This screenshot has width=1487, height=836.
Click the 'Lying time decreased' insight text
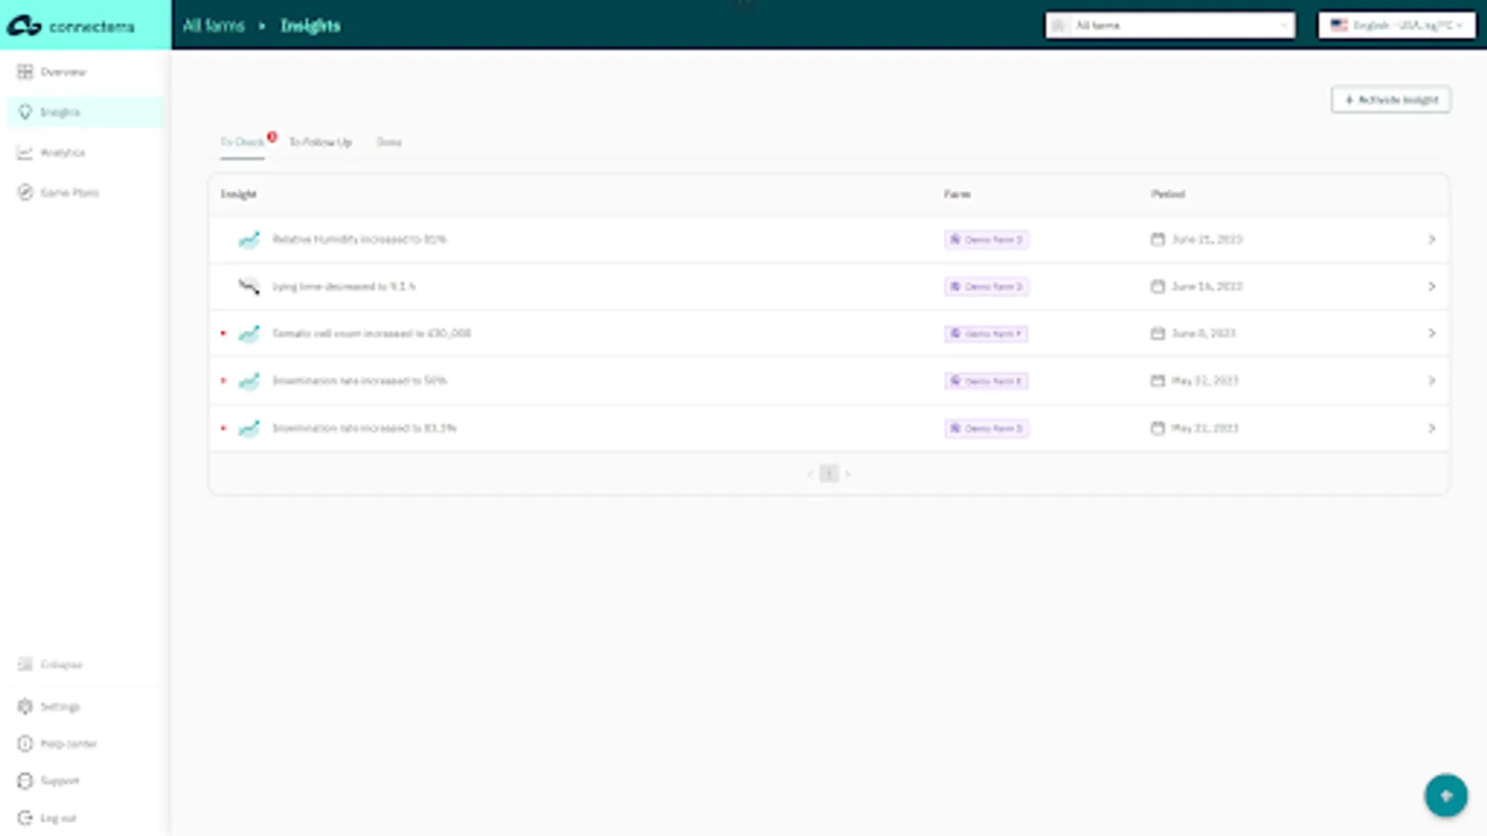(x=344, y=286)
